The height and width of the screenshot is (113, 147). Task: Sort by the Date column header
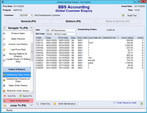pyautogui.click(x=52, y=38)
